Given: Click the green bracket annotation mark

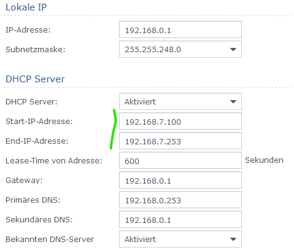Looking at the screenshot, I should pyautogui.click(x=113, y=129).
